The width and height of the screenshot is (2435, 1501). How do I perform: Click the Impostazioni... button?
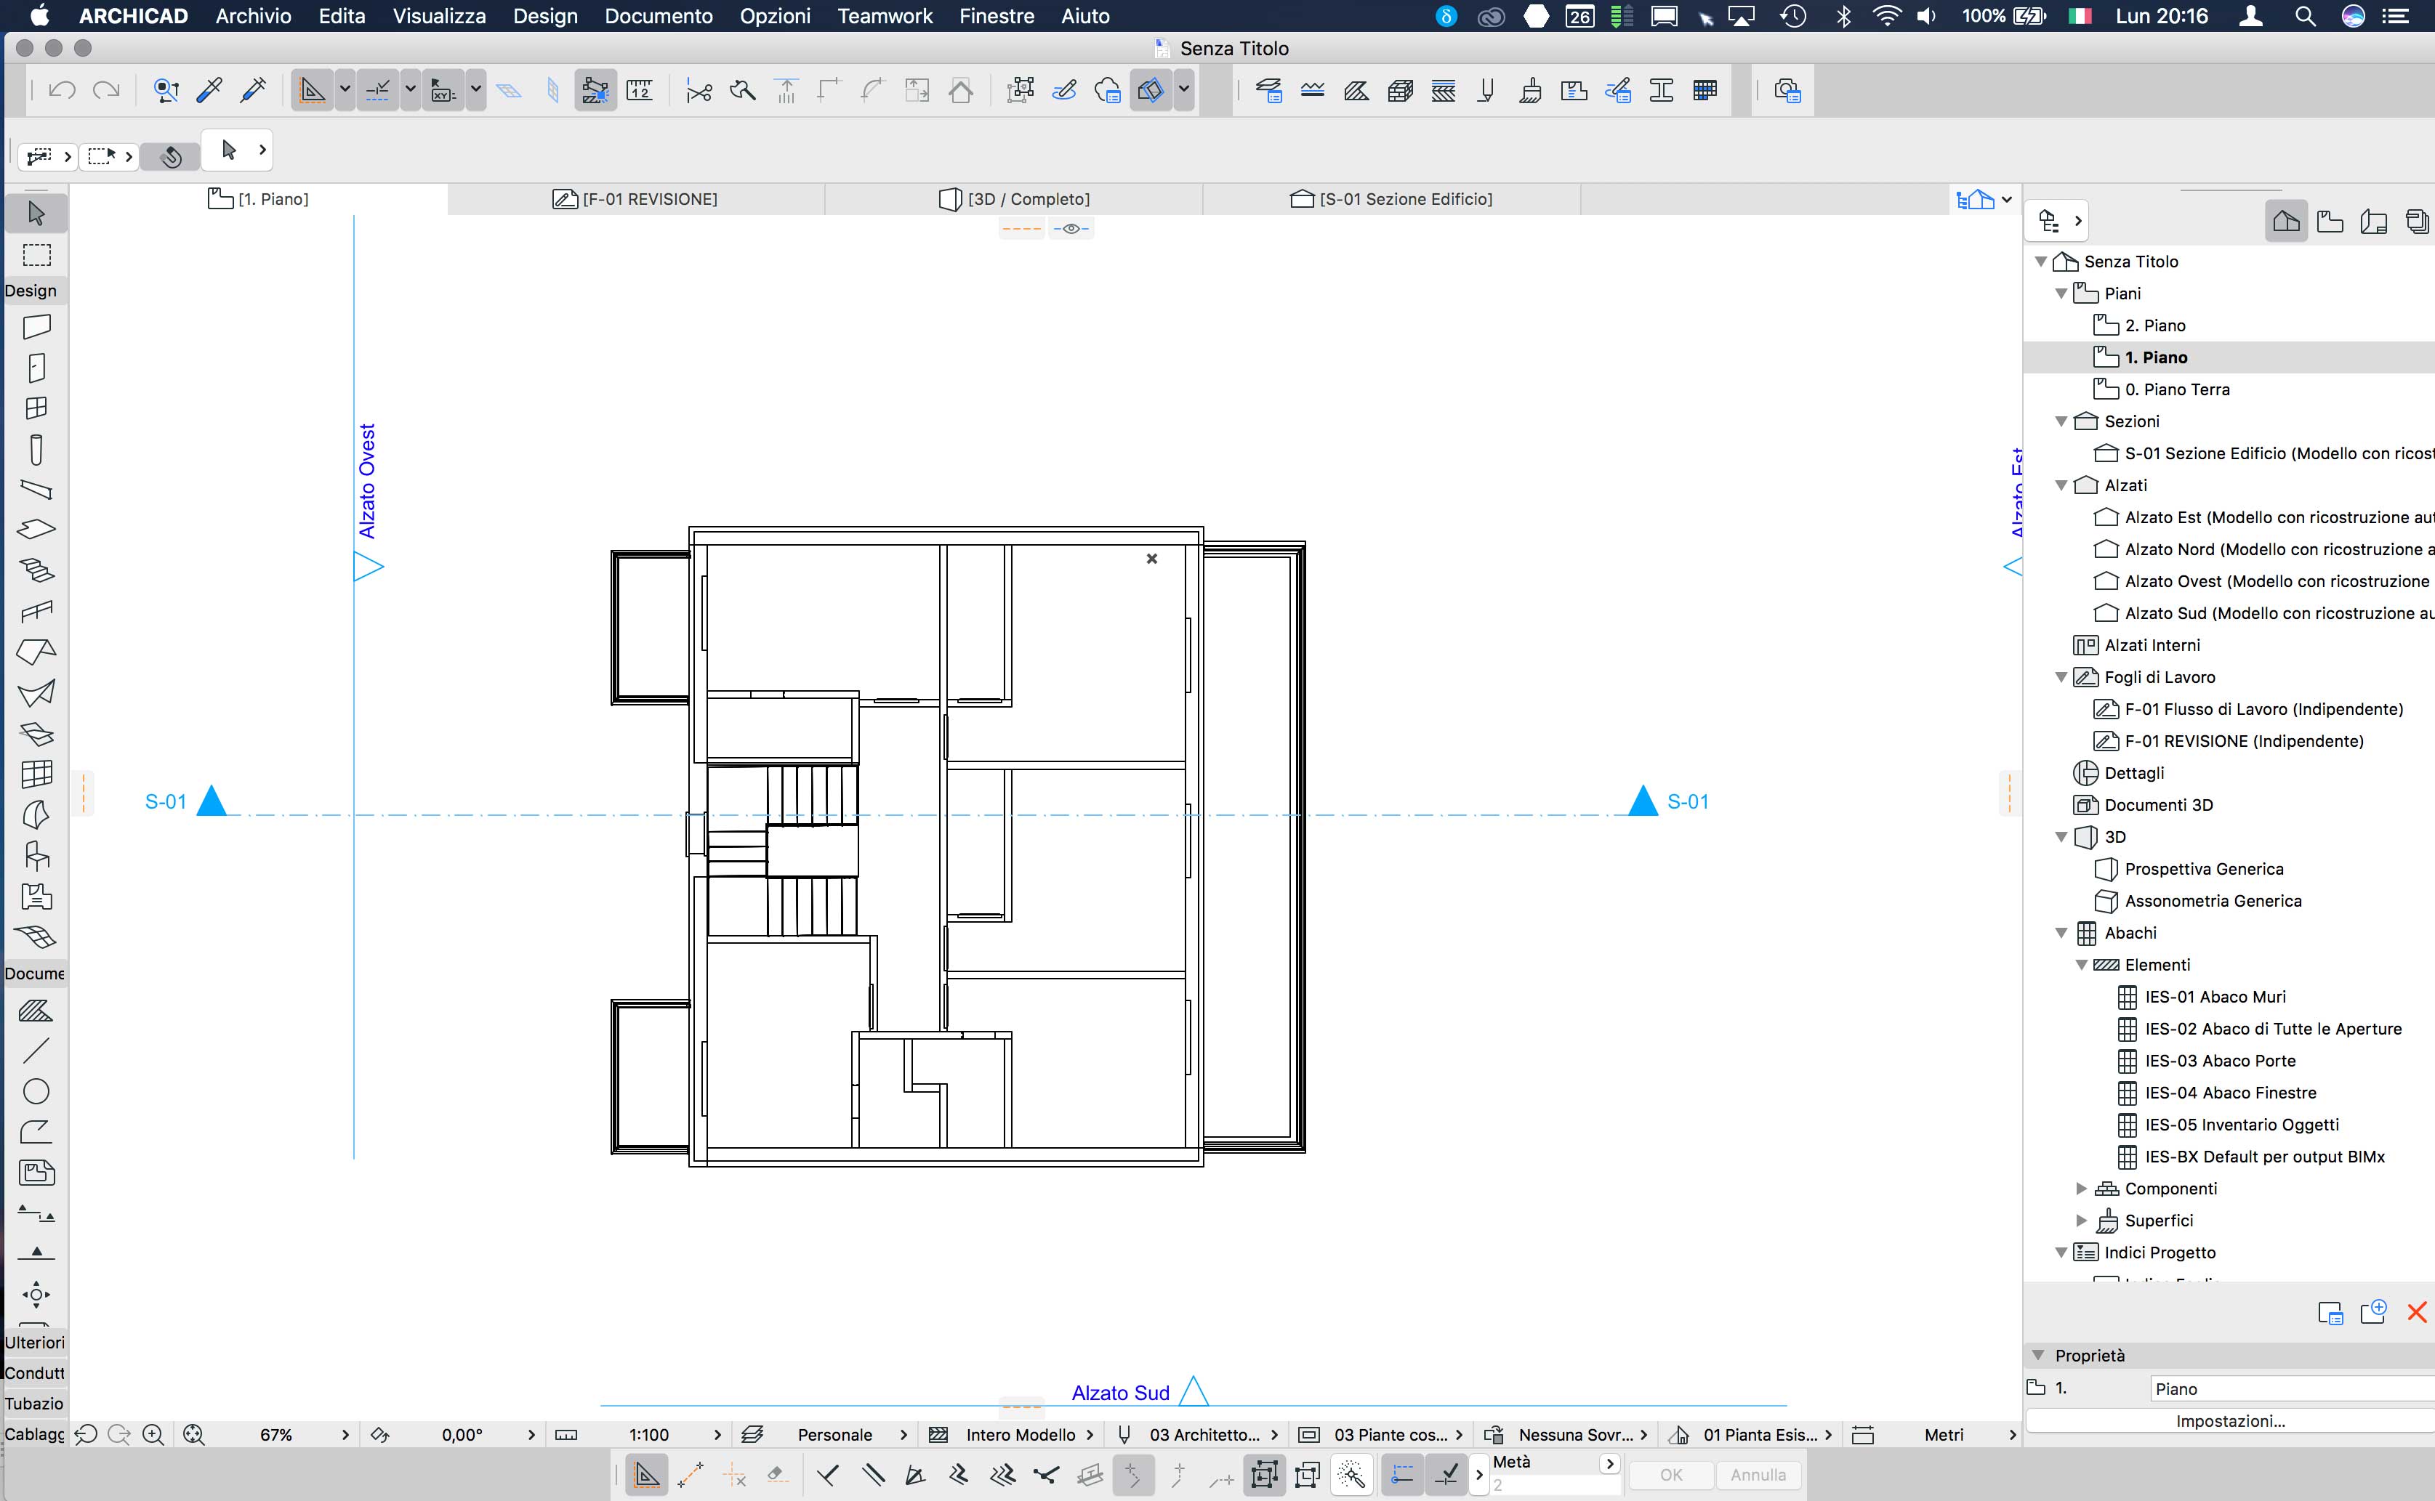point(2229,1420)
